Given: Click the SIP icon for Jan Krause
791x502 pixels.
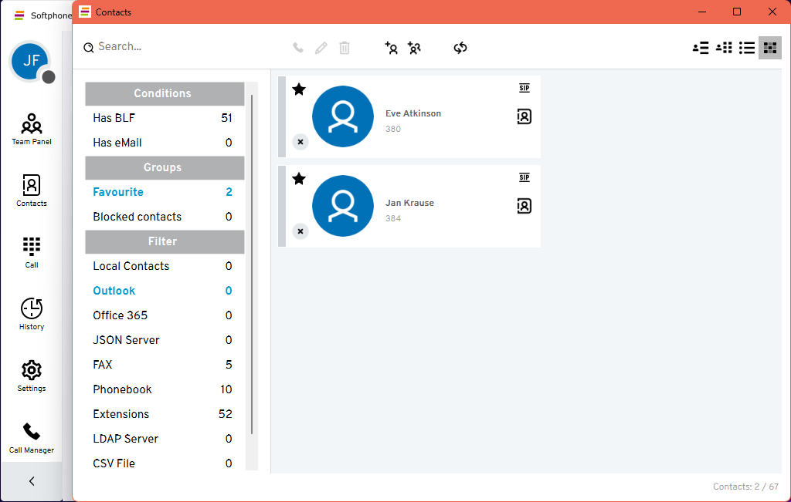Looking at the screenshot, I should click(x=524, y=177).
